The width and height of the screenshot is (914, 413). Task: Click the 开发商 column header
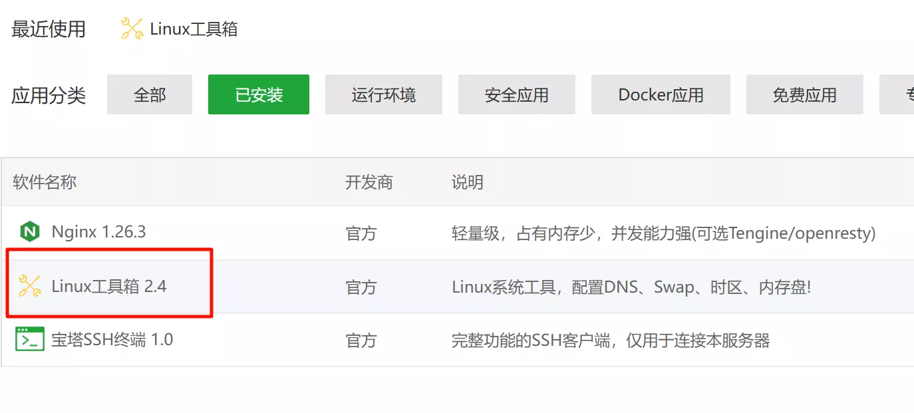[370, 182]
